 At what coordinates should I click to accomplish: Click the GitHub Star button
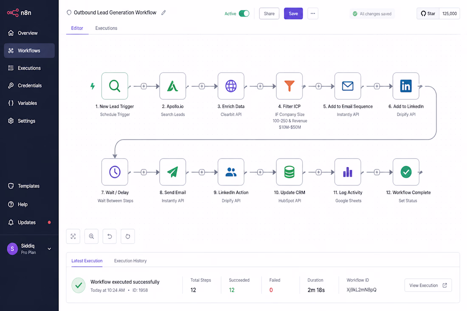pos(428,14)
